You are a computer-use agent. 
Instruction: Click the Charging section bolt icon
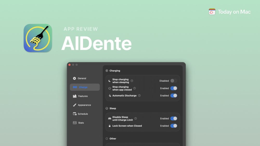107,71
